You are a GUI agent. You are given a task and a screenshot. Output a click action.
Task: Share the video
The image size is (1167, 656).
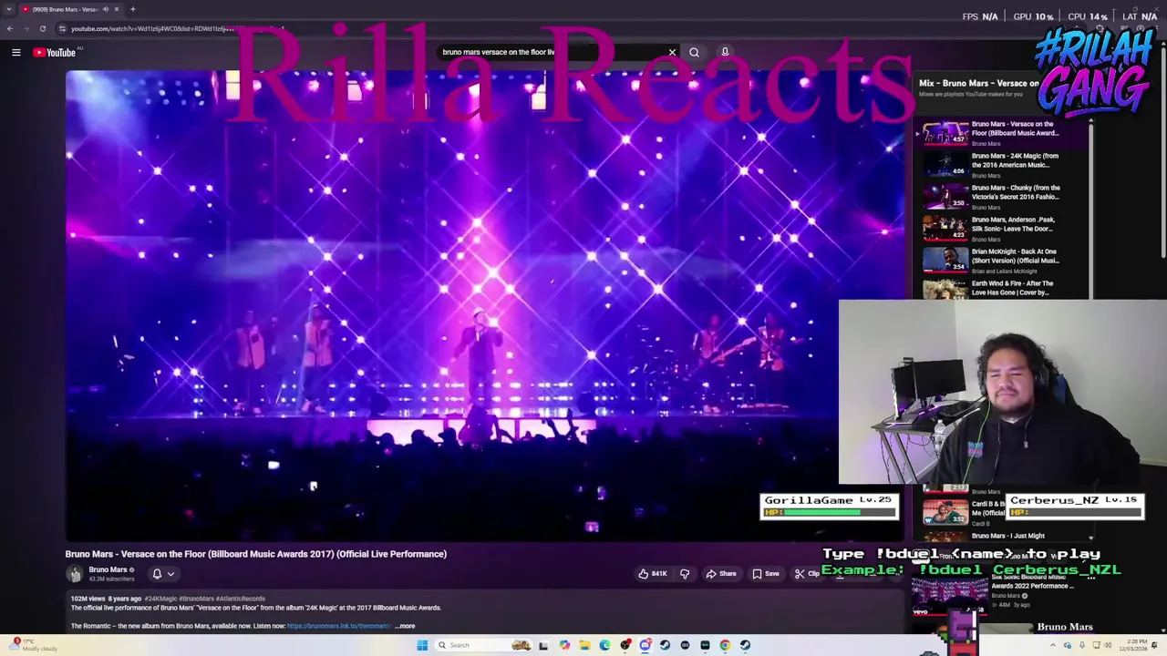click(x=721, y=573)
